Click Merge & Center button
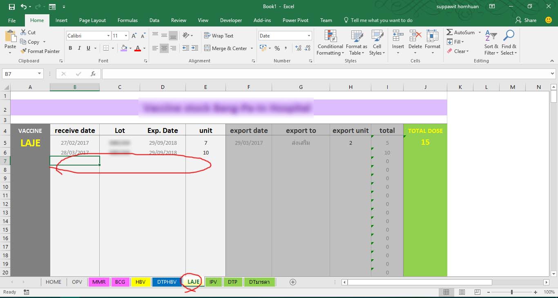The width and height of the screenshot is (558, 298). [226, 49]
